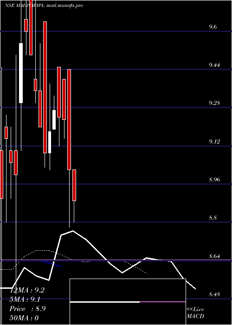Click the <<Live MACD label
The width and height of the screenshot is (232, 325).
pyautogui.click(x=195, y=313)
